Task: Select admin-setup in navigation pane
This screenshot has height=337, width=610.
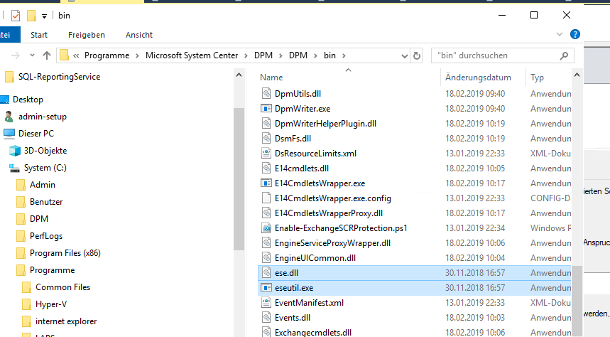Action: 43,117
